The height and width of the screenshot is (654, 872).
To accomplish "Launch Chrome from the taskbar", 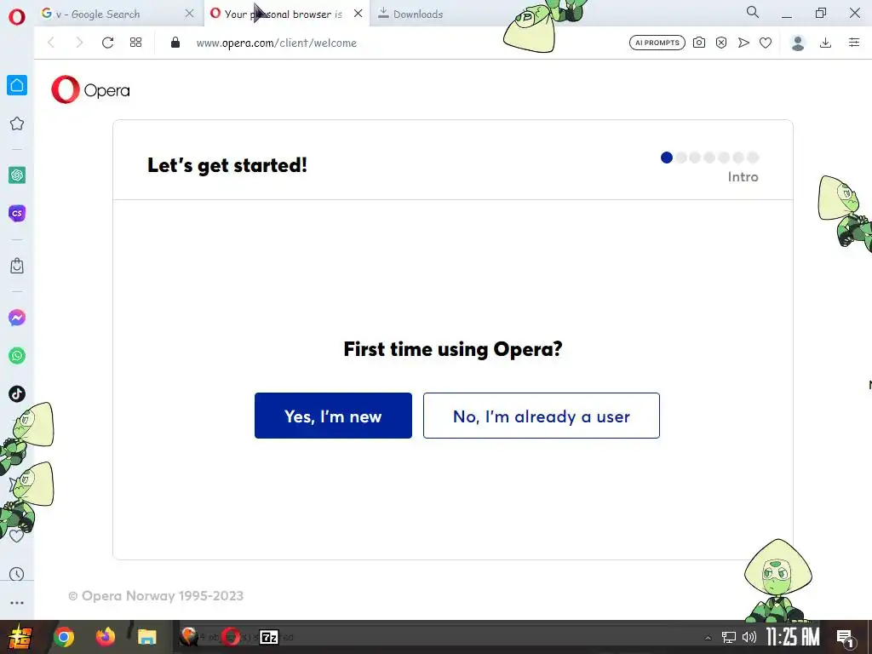I will (x=64, y=637).
